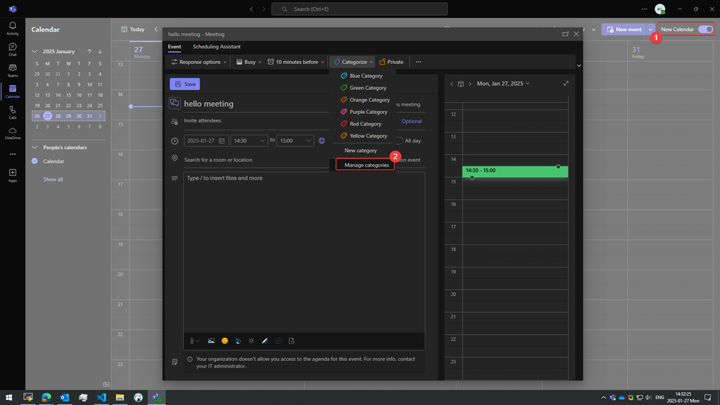Click the sun-shaped icon in editor toolbar
The width and height of the screenshot is (720, 405).
[x=252, y=341]
